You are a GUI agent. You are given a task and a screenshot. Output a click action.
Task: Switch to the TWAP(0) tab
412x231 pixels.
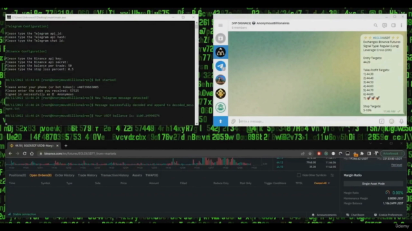(x=152, y=175)
